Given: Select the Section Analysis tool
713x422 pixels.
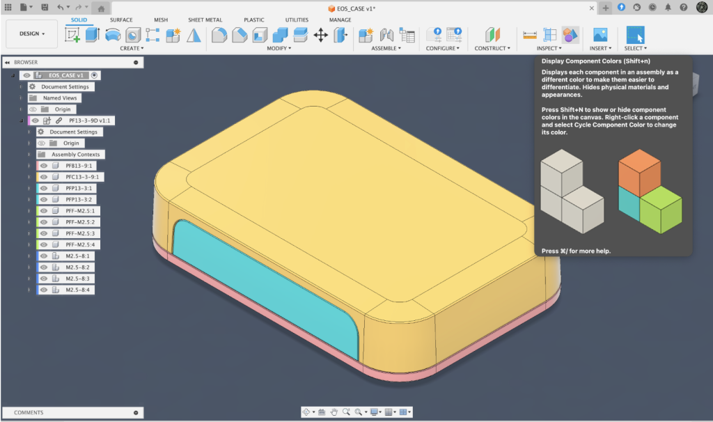Looking at the screenshot, I should pyautogui.click(x=550, y=35).
